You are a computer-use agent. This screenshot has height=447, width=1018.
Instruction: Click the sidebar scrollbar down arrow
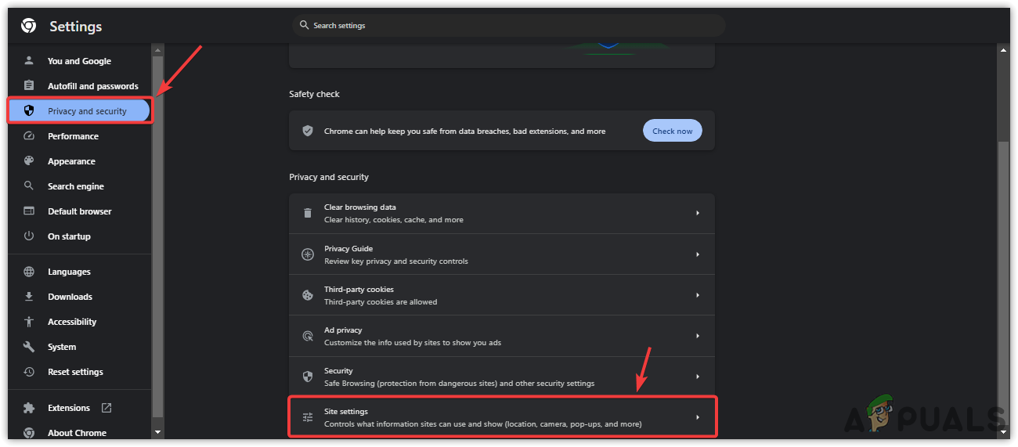point(157,431)
